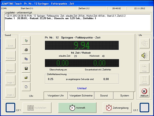Click the Count hourglass button
This screenshot has width=154, height=116.
pos(144,80)
